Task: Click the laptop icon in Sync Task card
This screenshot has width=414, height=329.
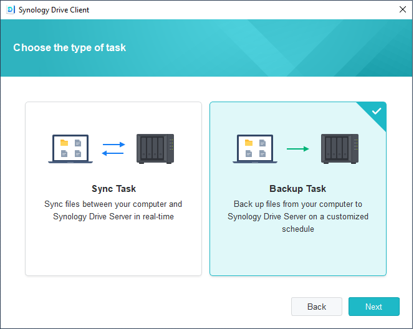Action: 70,149
